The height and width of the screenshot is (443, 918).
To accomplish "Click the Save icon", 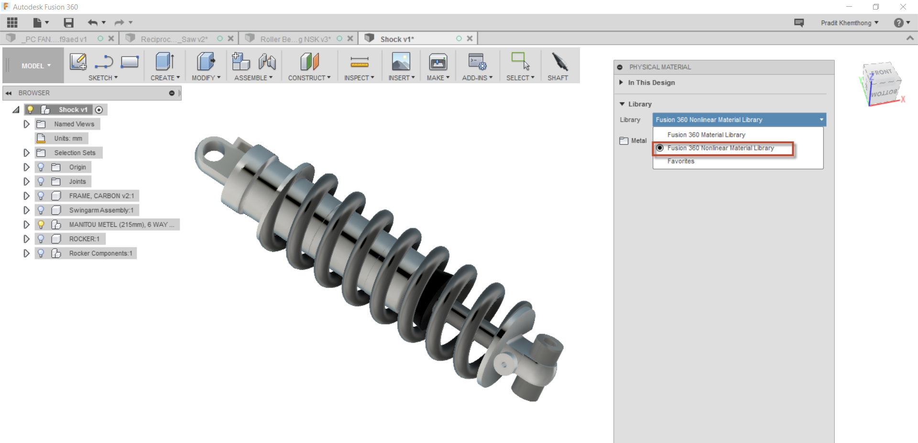I will 68,22.
